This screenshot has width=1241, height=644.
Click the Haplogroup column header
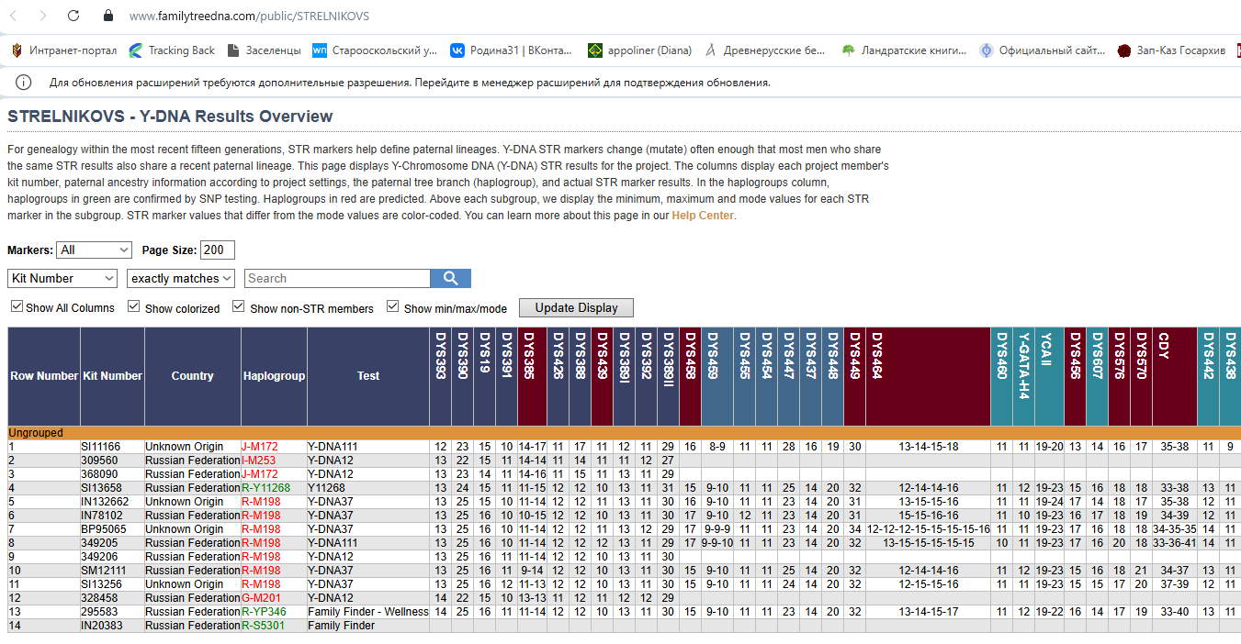(274, 376)
